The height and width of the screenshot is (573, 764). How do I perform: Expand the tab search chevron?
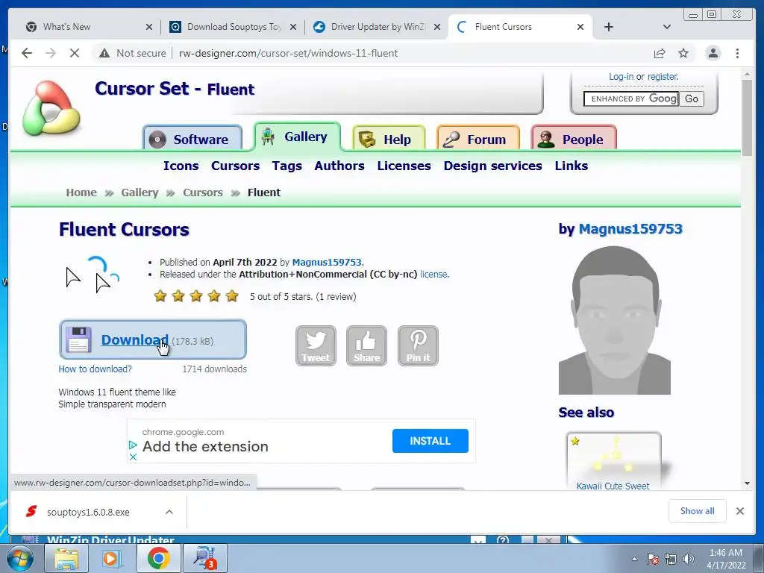pos(667,27)
